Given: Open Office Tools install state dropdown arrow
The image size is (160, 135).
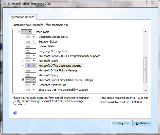Looking at the screenshot, I should [x=30, y=32].
